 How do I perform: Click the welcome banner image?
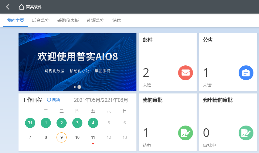point(77,62)
